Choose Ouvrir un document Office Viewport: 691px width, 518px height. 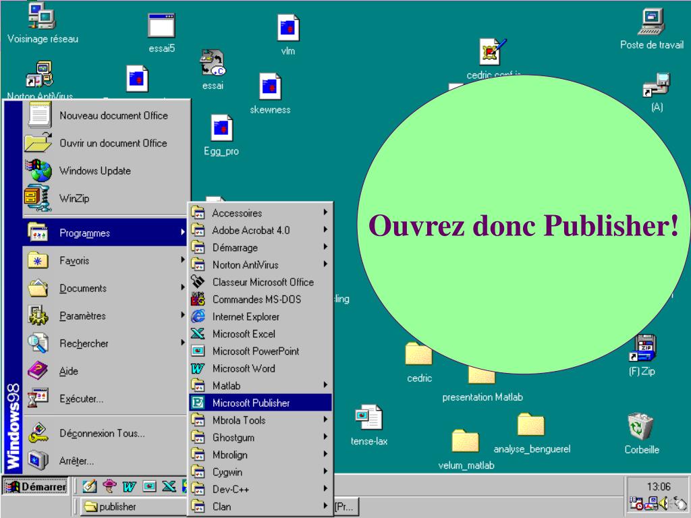pyautogui.click(x=105, y=143)
